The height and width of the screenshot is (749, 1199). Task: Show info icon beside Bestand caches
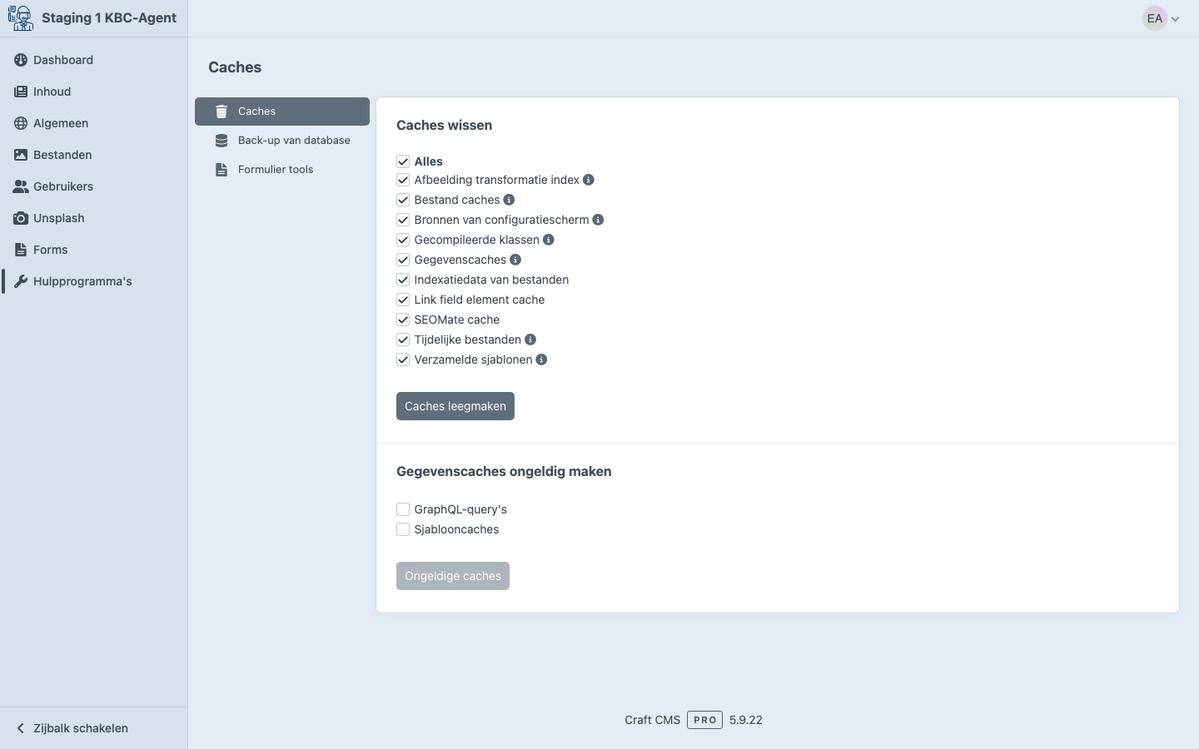(x=509, y=200)
